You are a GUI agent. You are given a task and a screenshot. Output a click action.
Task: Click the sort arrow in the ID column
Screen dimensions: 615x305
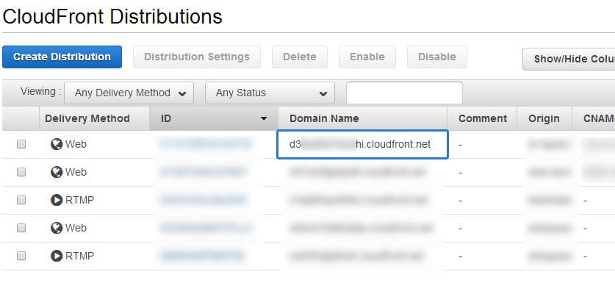click(264, 118)
